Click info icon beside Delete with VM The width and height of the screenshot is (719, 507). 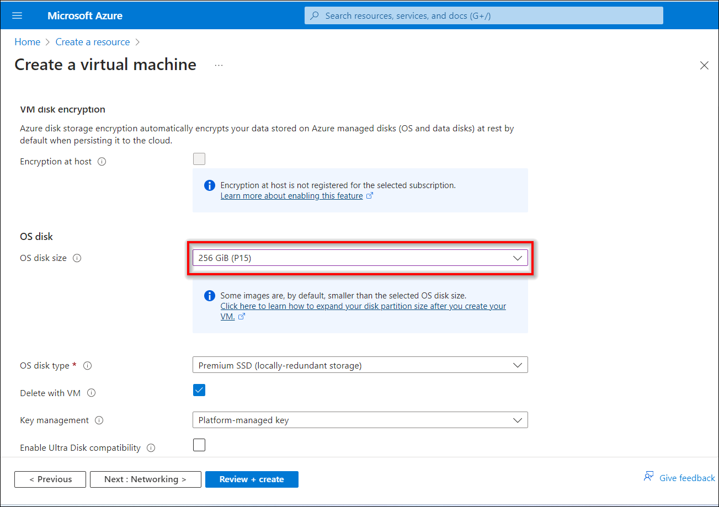click(92, 393)
